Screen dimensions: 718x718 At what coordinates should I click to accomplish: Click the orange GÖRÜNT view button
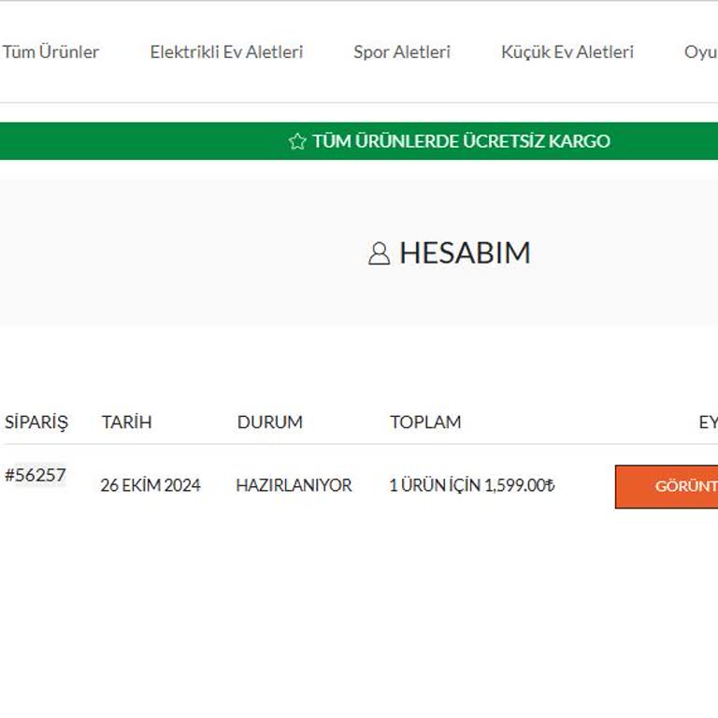(667, 487)
